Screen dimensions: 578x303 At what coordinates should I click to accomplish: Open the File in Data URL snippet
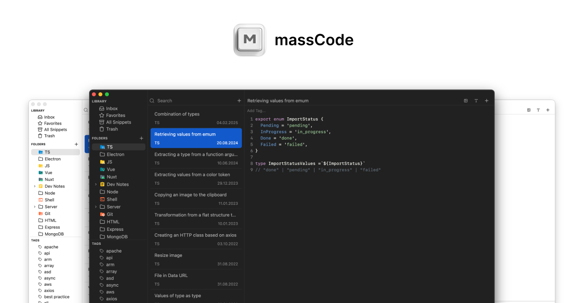tap(196, 279)
